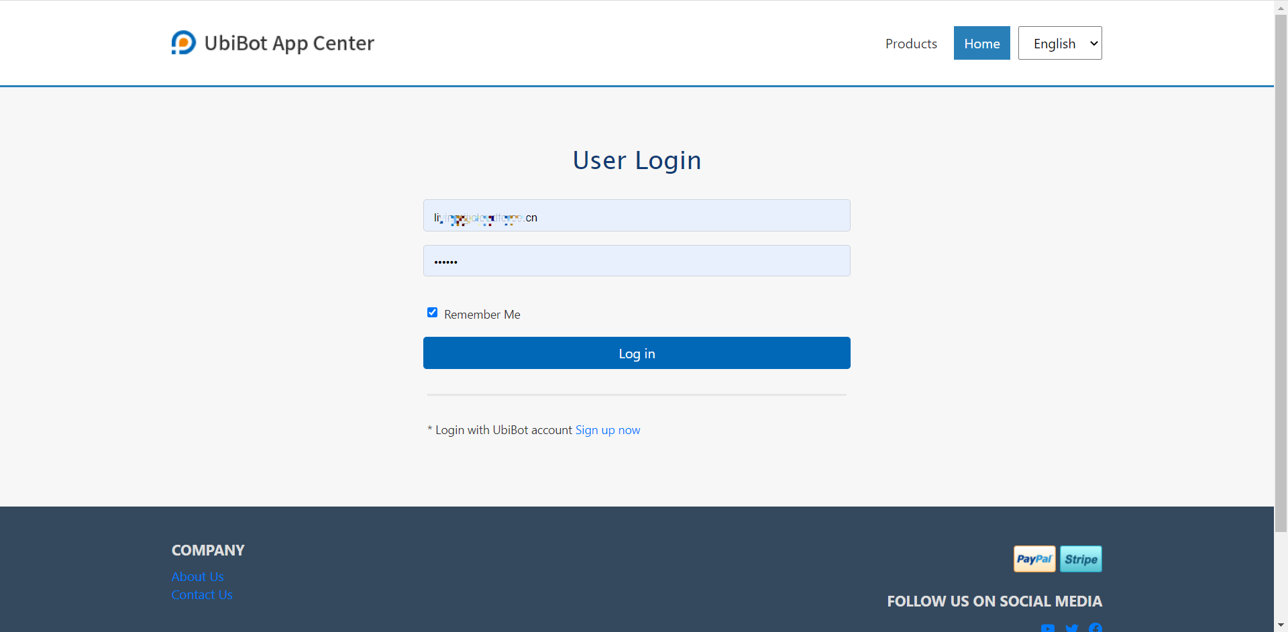Viewport: 1288px width, 632px height.
Task: Click the UbiBot logo icon
Action: pyautogui.click(x=183, y=42)
